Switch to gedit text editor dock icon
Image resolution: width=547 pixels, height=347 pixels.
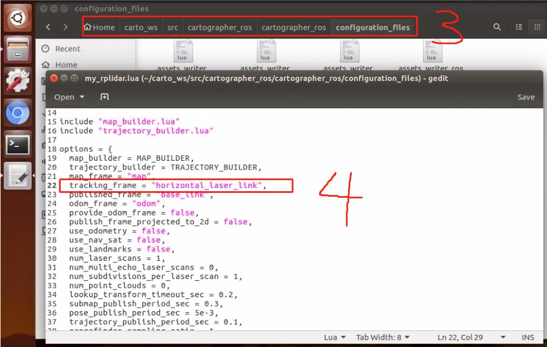point(18,176)
